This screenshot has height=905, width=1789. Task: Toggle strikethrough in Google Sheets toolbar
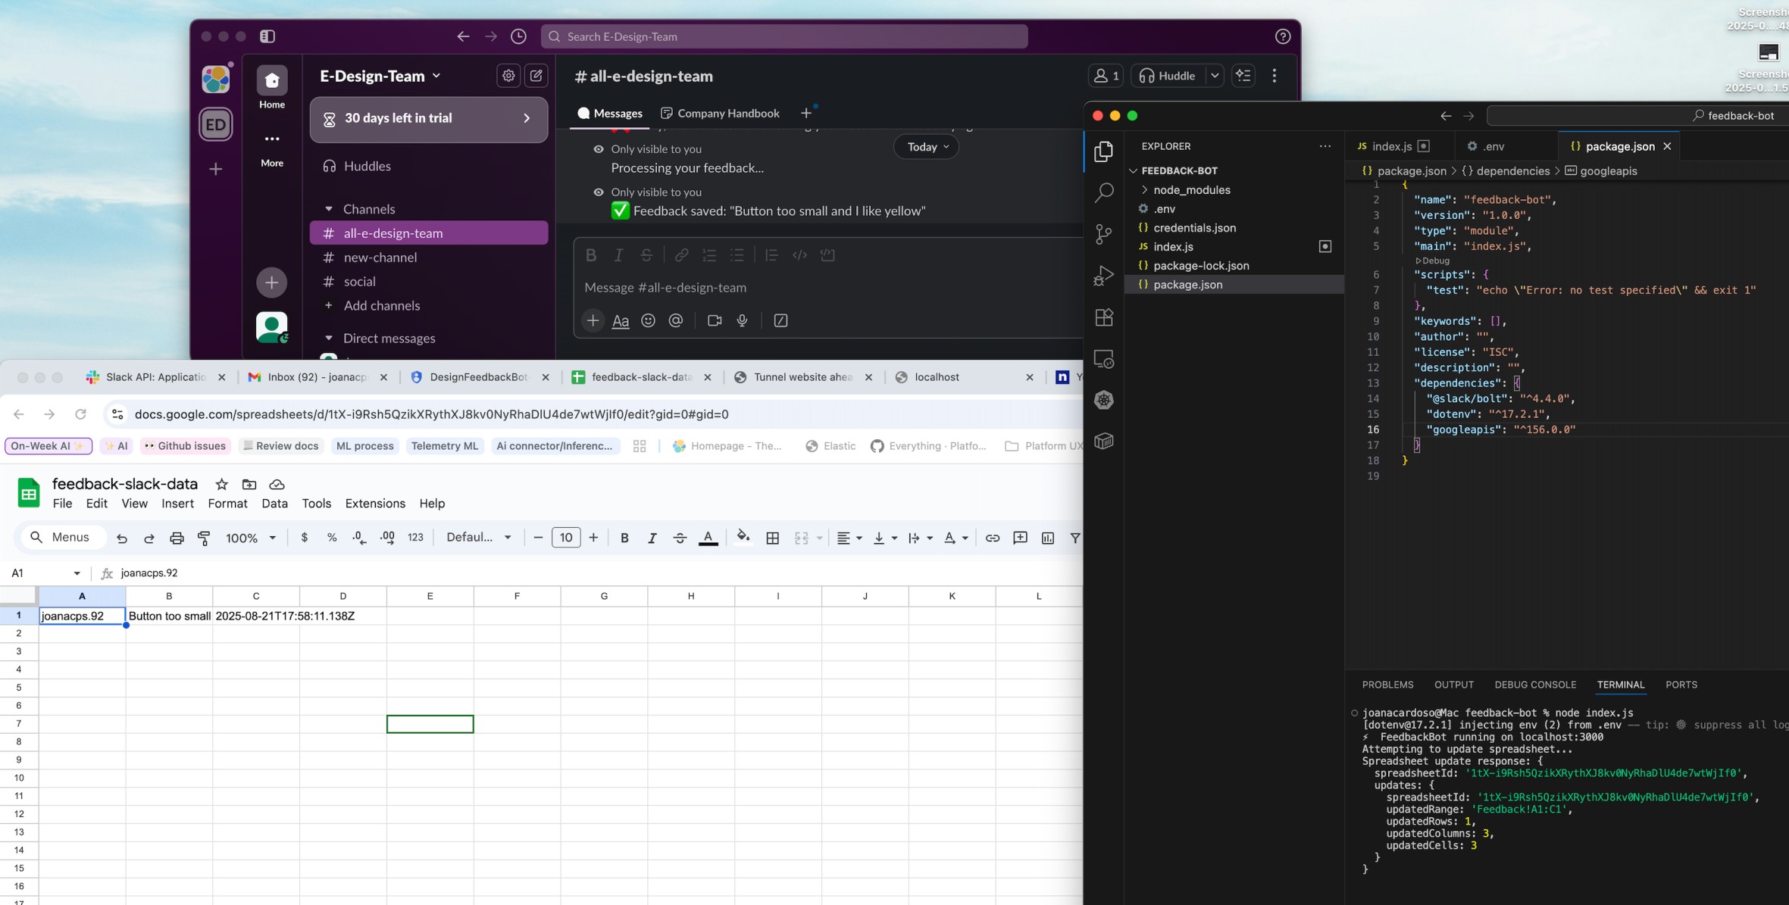680,538
